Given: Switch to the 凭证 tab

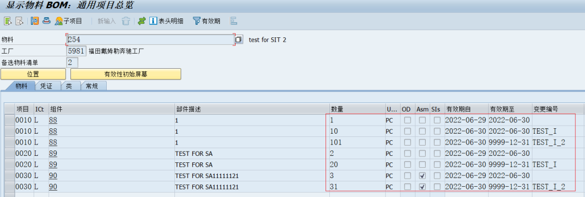Looking at the screenshot, I should [x=46, y=86].
